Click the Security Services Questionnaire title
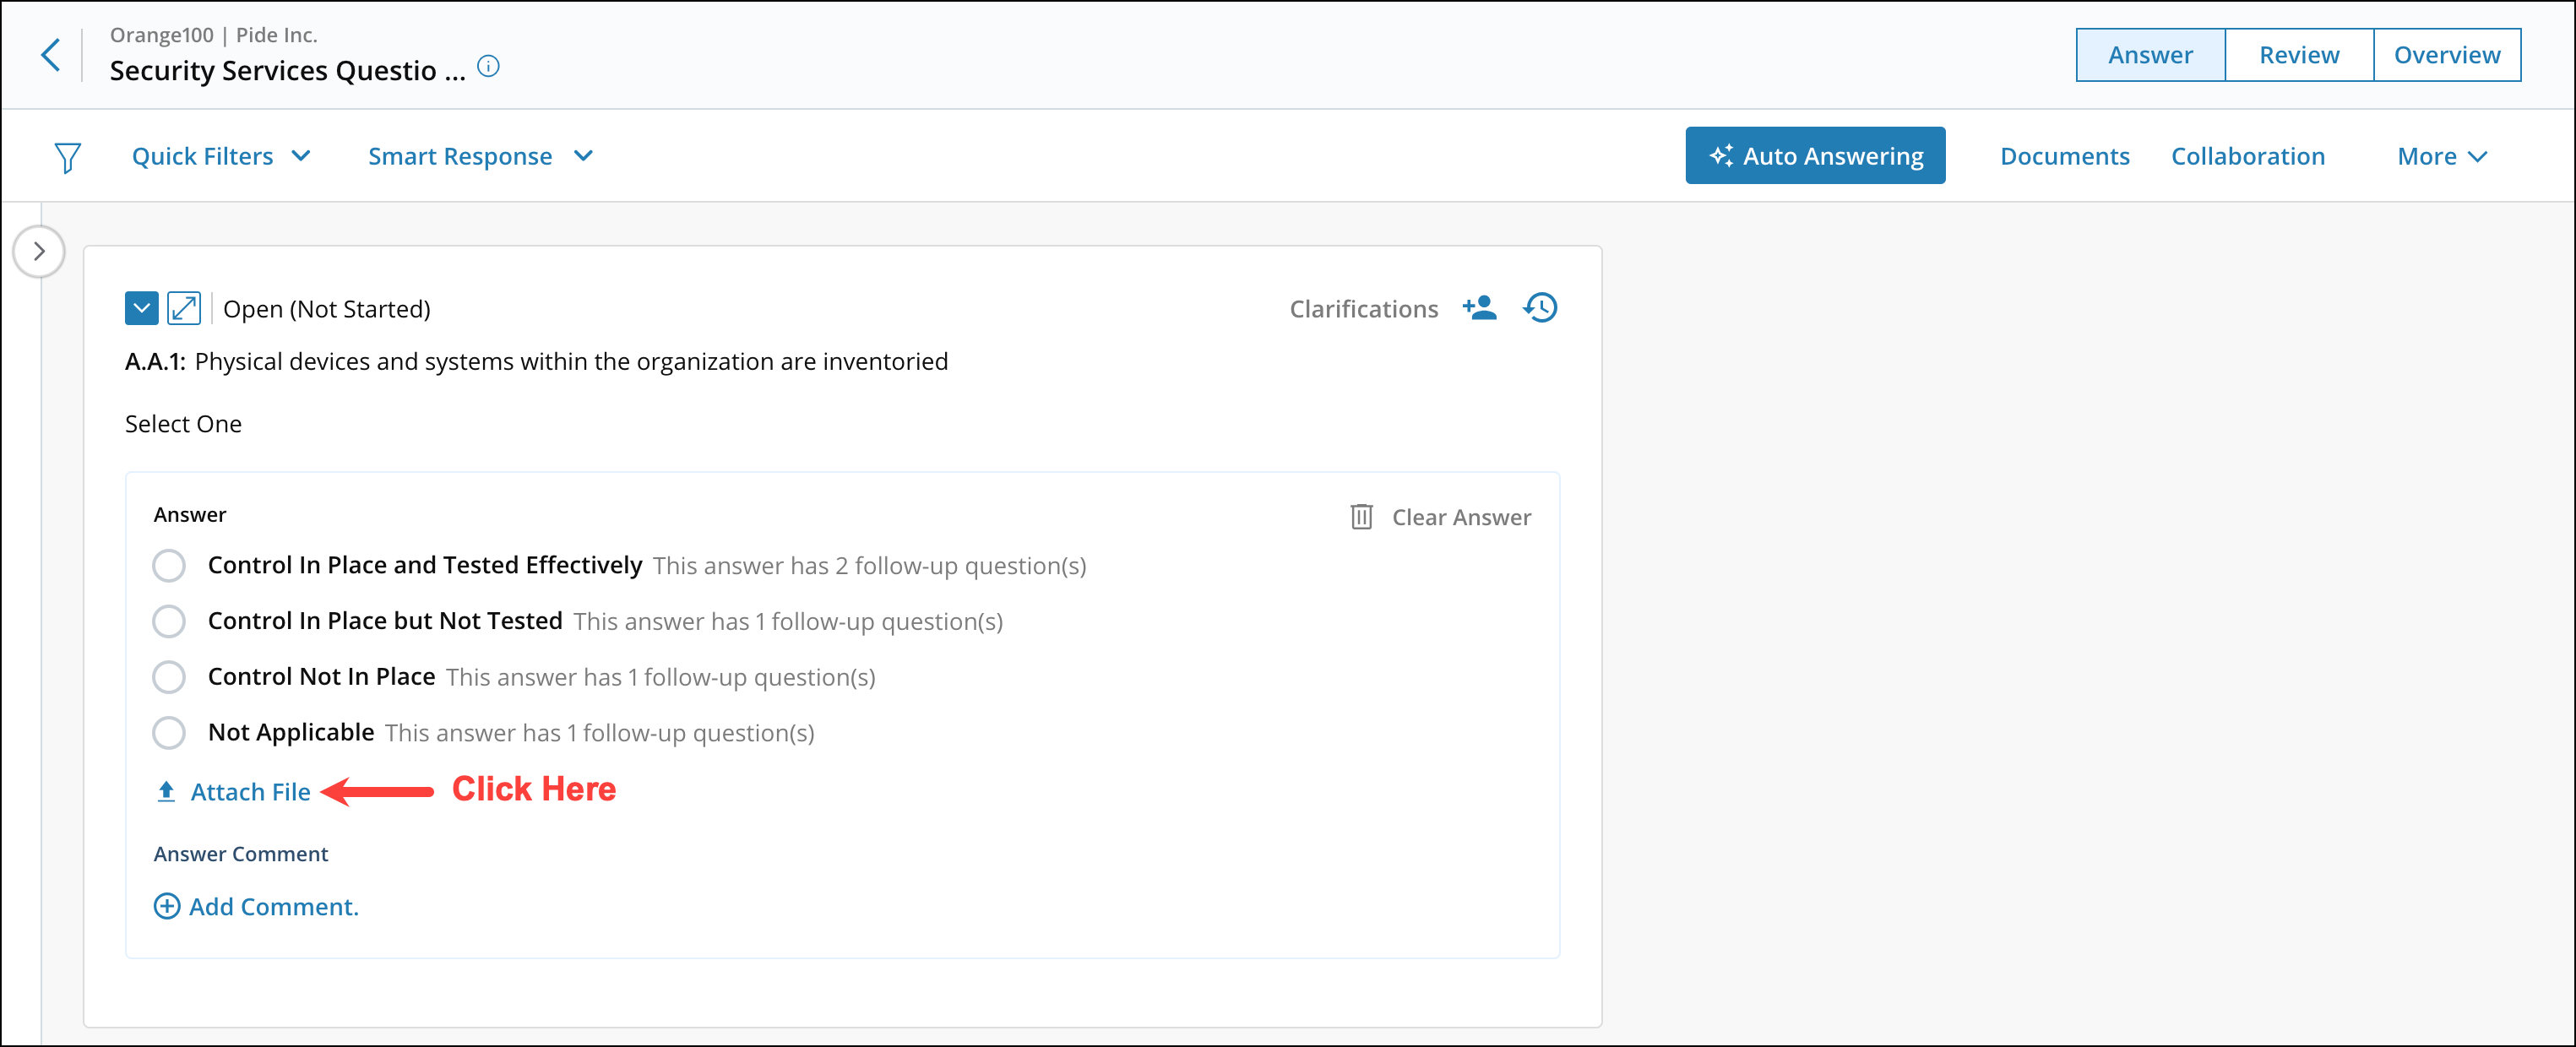 tap(287, 71)
